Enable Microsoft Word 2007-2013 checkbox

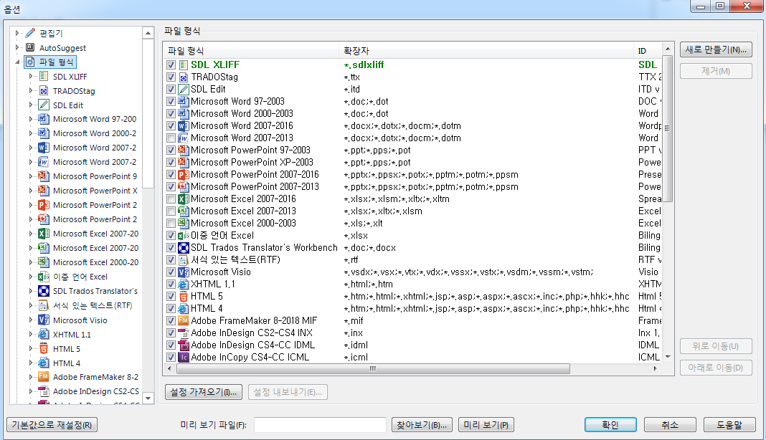[x=171, y=138]
